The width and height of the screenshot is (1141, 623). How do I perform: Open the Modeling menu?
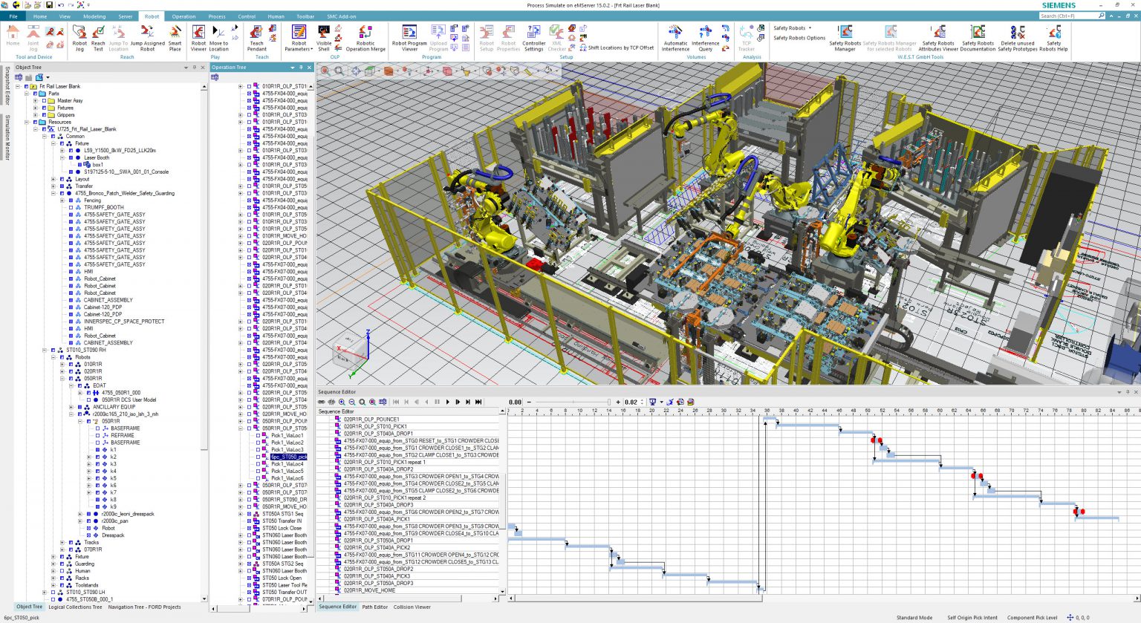[x=95, y=16]
